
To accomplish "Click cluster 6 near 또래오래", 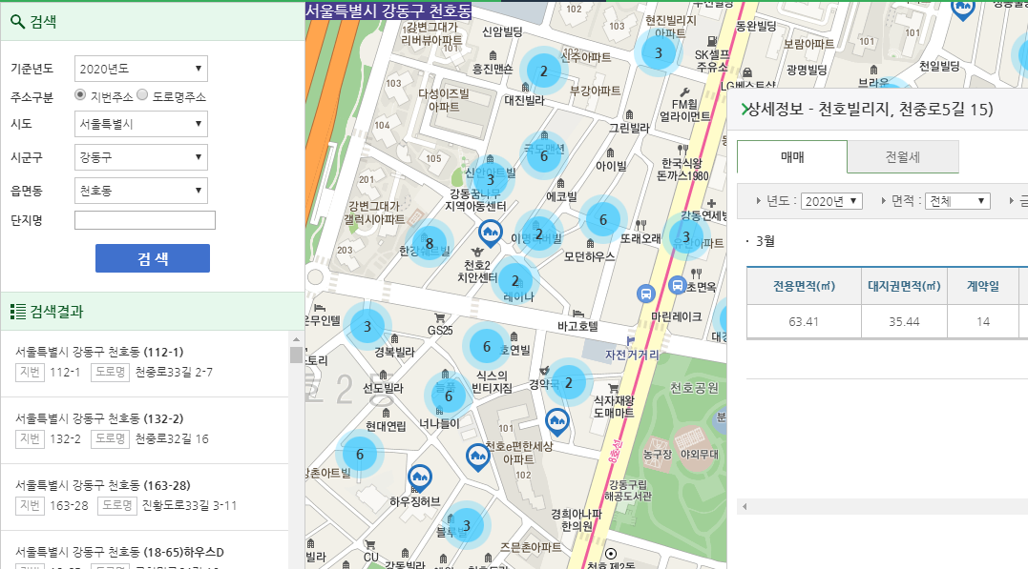I will click(x=603, y=219).
